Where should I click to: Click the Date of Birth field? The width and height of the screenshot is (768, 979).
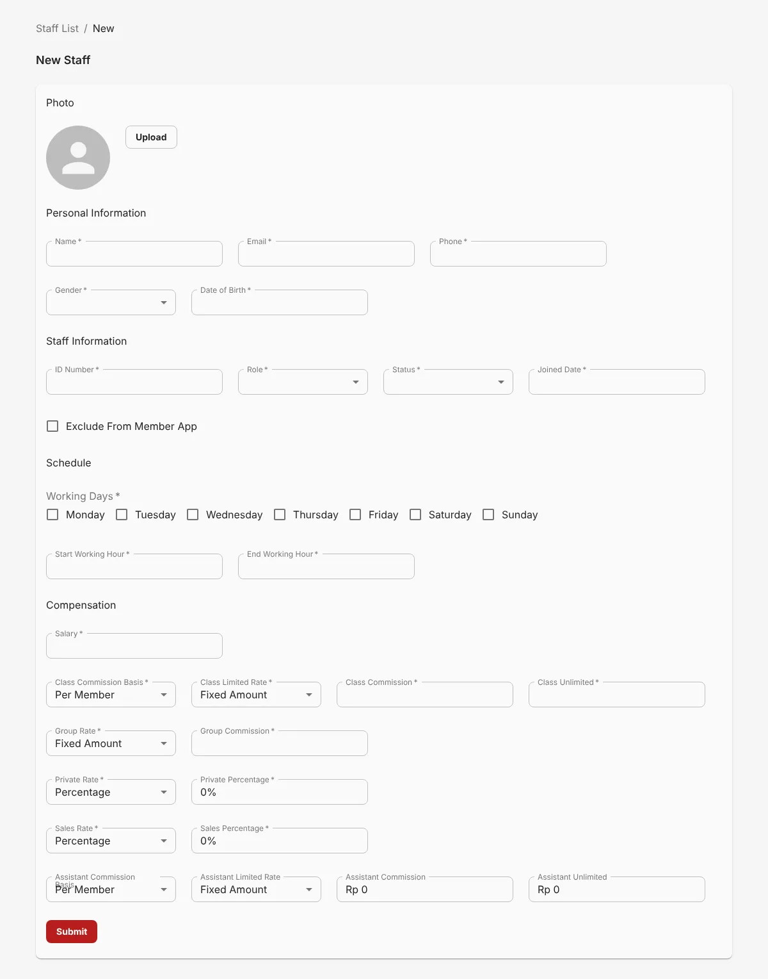pos(280,302)
